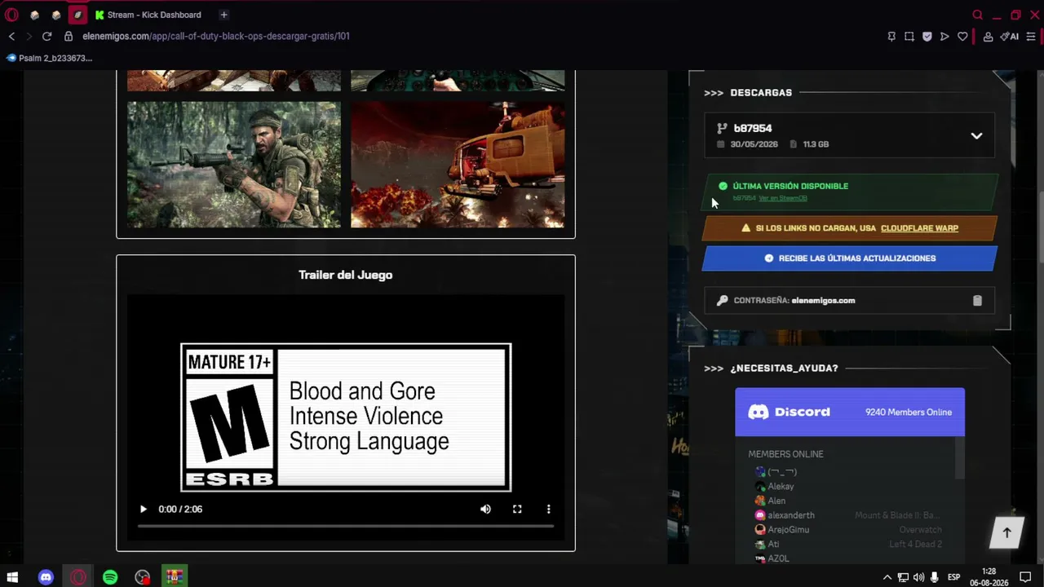
Task: Open the taskbar volume control
Action: click(918, 577)
